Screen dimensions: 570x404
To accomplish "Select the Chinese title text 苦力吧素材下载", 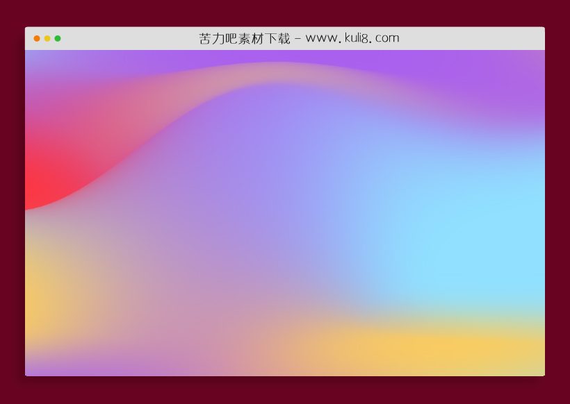I will click(x=244, y=38).
